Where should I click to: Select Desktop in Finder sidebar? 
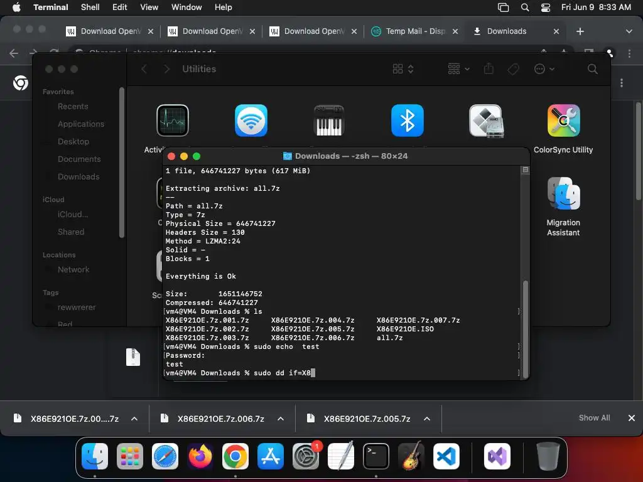coord(73,142)
